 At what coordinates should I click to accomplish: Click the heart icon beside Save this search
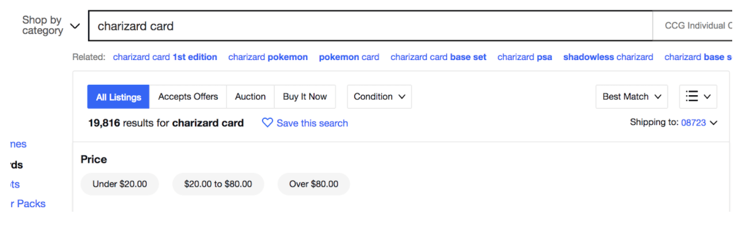[x=267, y=123]
